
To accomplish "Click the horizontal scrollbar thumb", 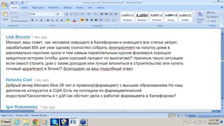I will (x=123, y=111).
